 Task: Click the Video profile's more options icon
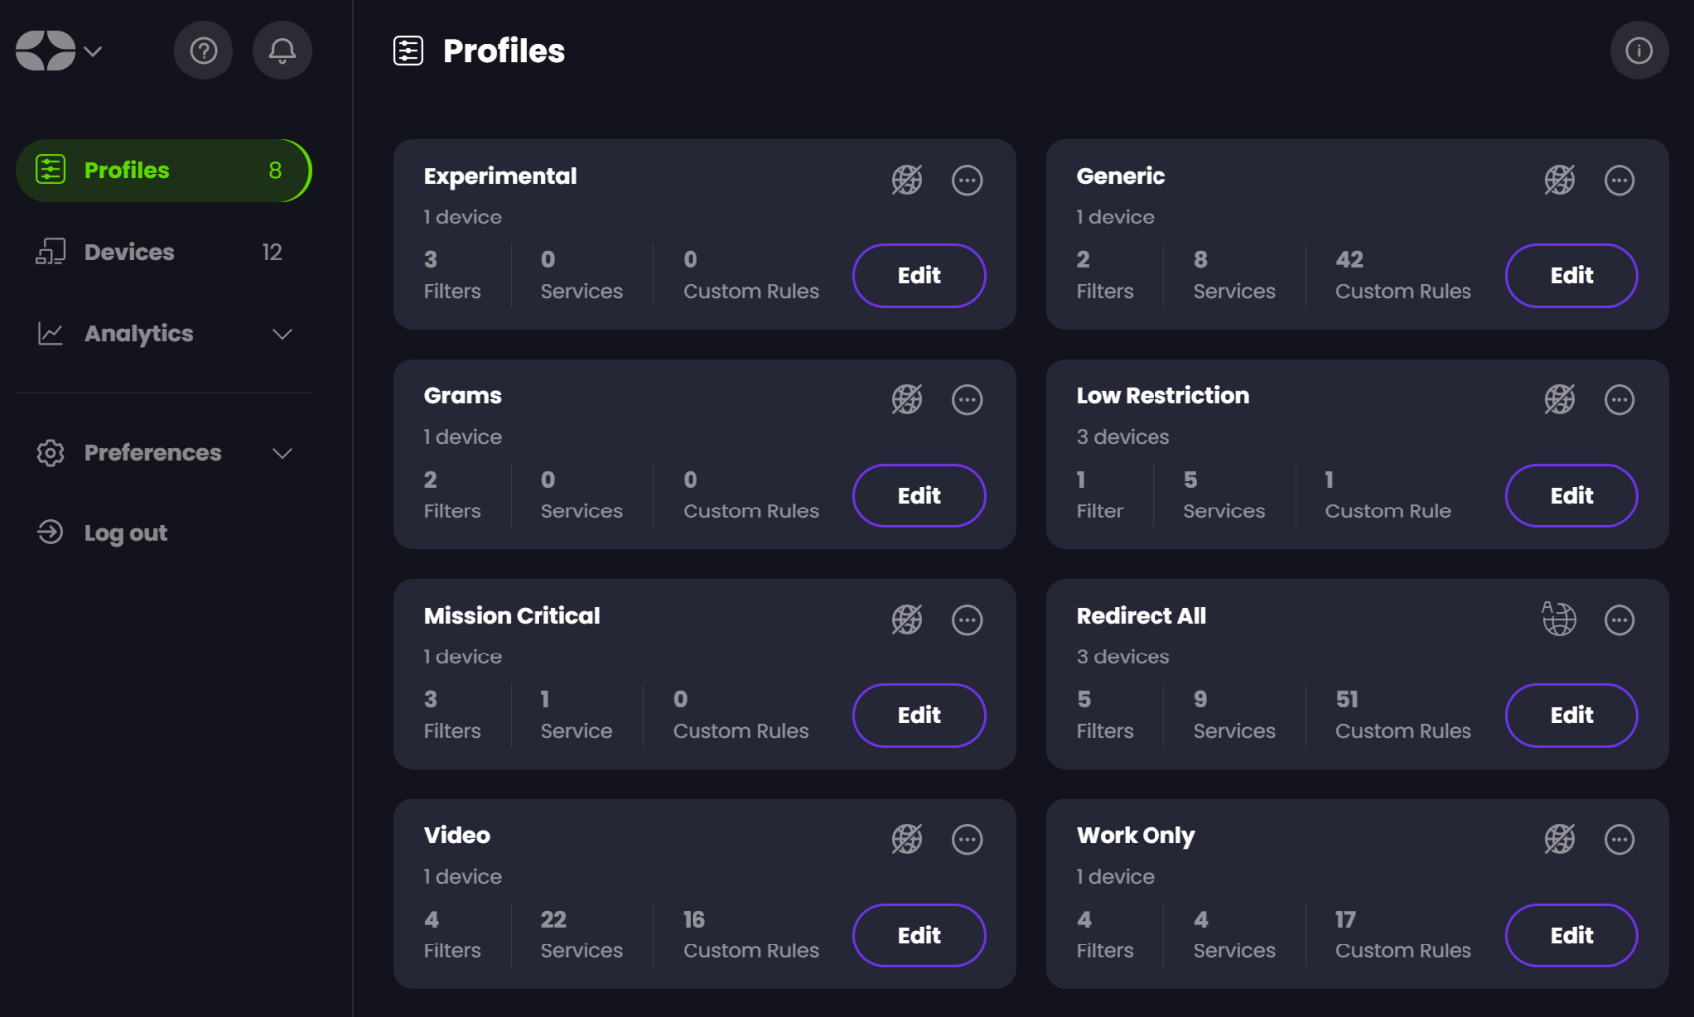(x=967, y=840)
